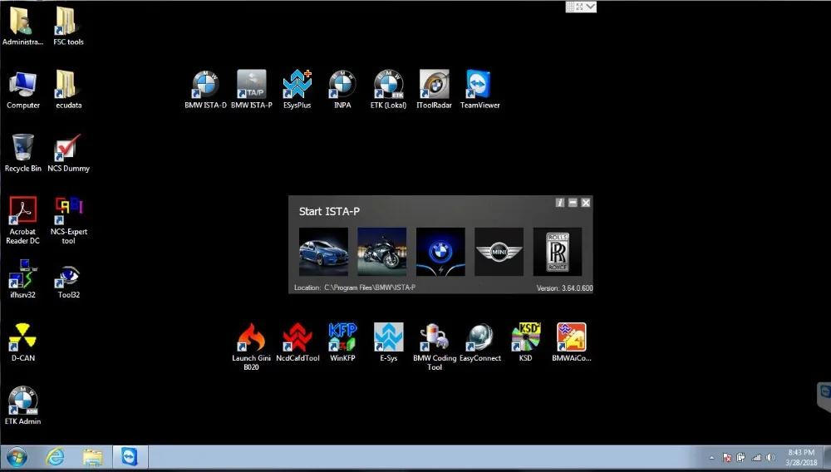
Task: Launch the BMW ISTA-P desktop shortcut
Action: (x=251, y=90)
